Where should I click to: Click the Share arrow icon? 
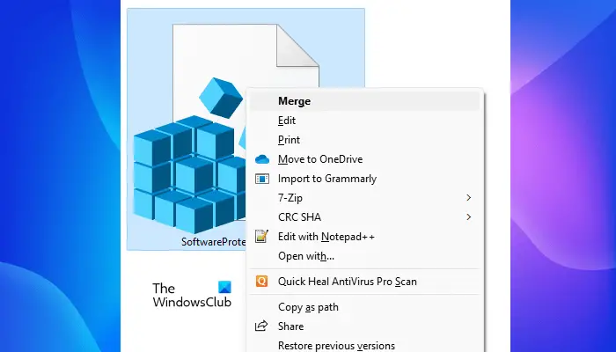coord(261,326)
